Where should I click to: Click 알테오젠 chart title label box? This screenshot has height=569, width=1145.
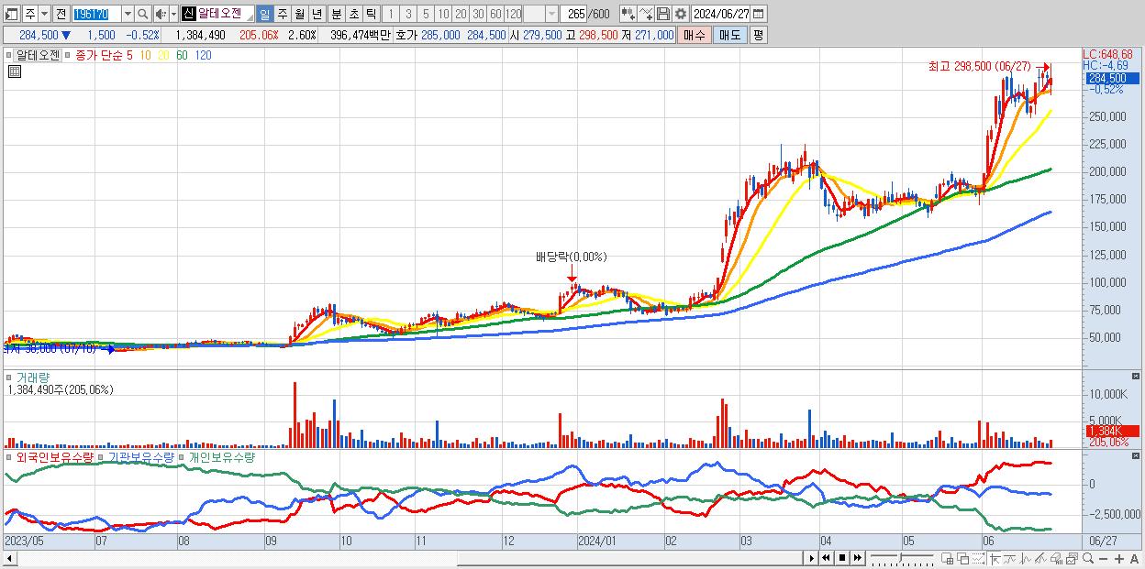pyautogui.click(x=39, y=54)
